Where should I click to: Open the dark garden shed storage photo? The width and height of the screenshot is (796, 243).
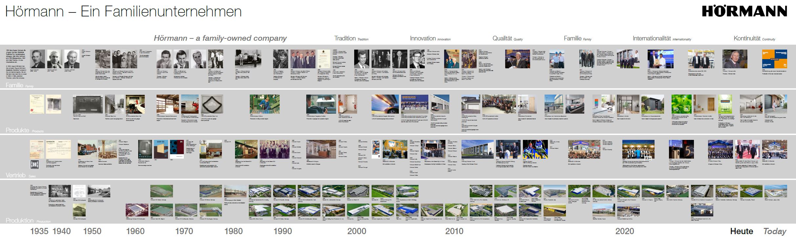[x=653, y=104]
